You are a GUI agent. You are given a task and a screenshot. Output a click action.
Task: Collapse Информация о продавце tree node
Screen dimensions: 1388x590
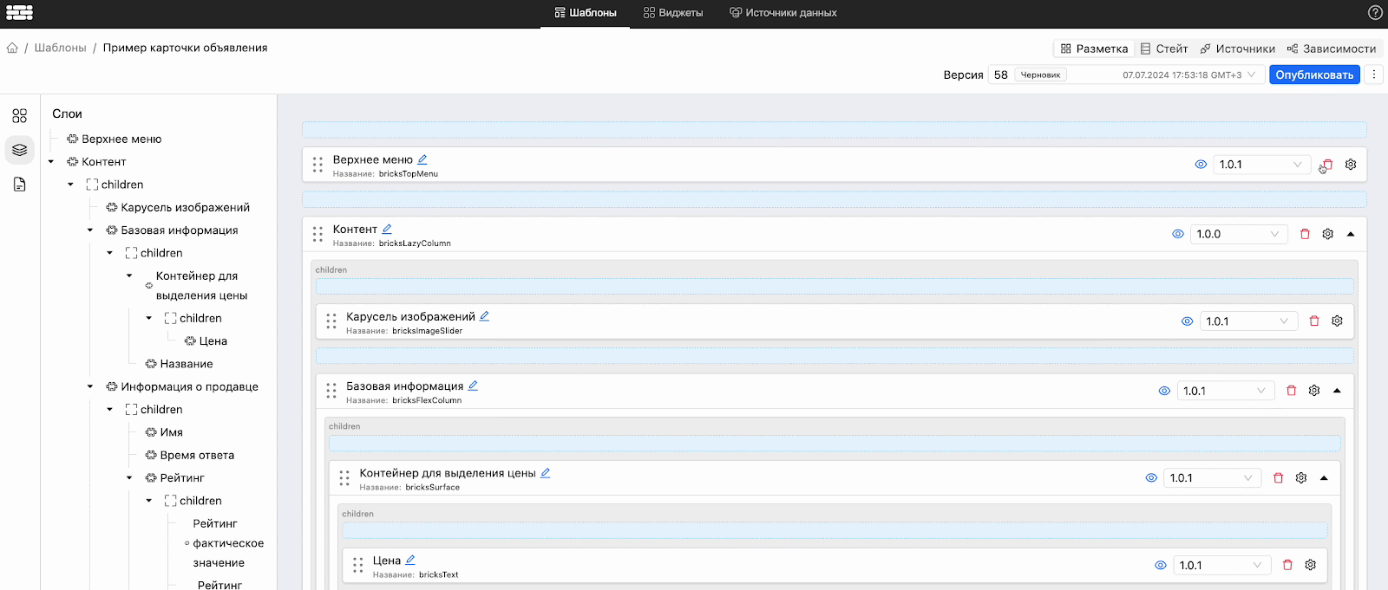pos(90,387)
